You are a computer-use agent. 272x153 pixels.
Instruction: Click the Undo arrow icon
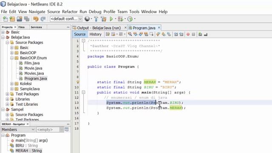pos(36,19)
